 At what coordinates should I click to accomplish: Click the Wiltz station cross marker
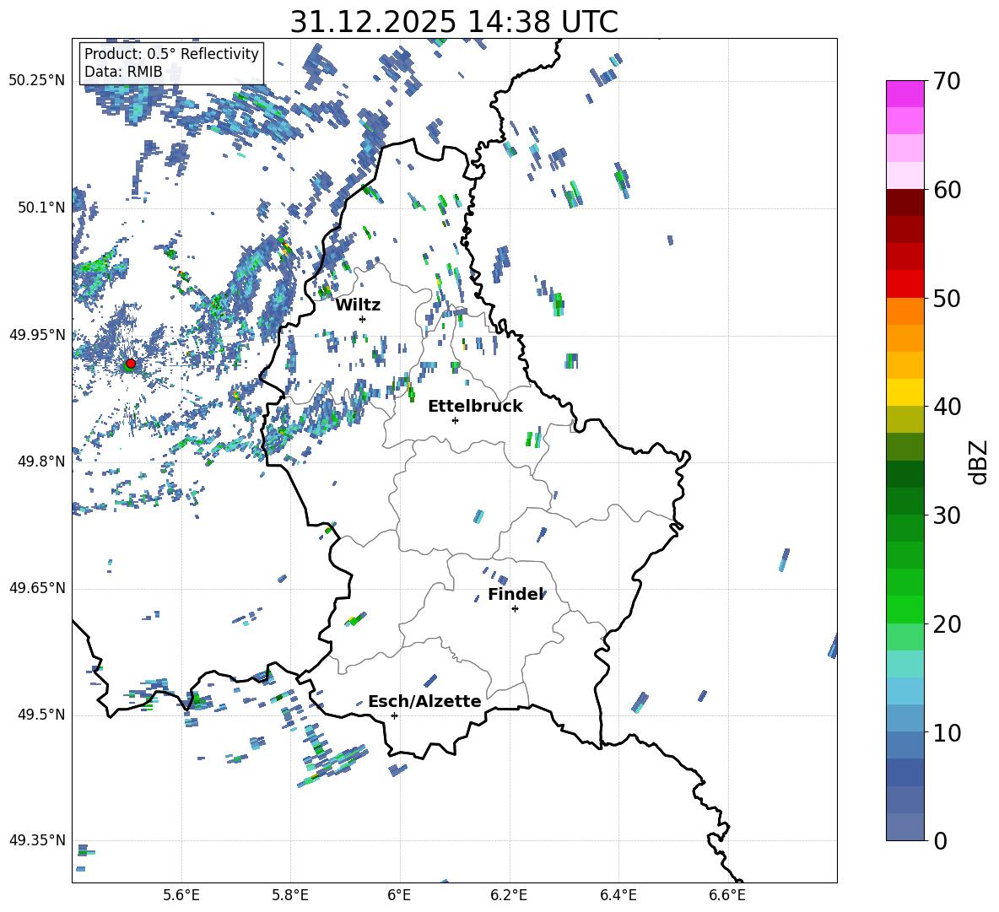click(363, 319)
